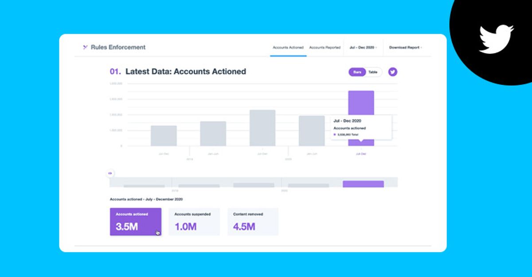Switch the chart view to Table
Screen dimensions: 532x277
coord(372,72)
